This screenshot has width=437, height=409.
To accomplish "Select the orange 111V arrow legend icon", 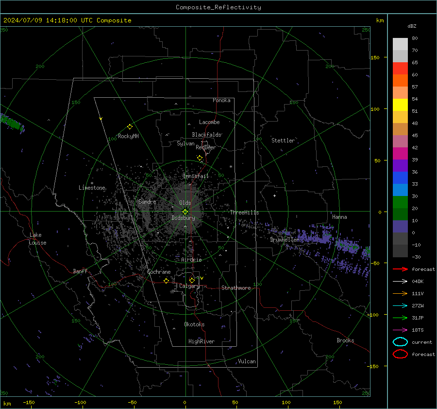I will [x=400, y=293].
